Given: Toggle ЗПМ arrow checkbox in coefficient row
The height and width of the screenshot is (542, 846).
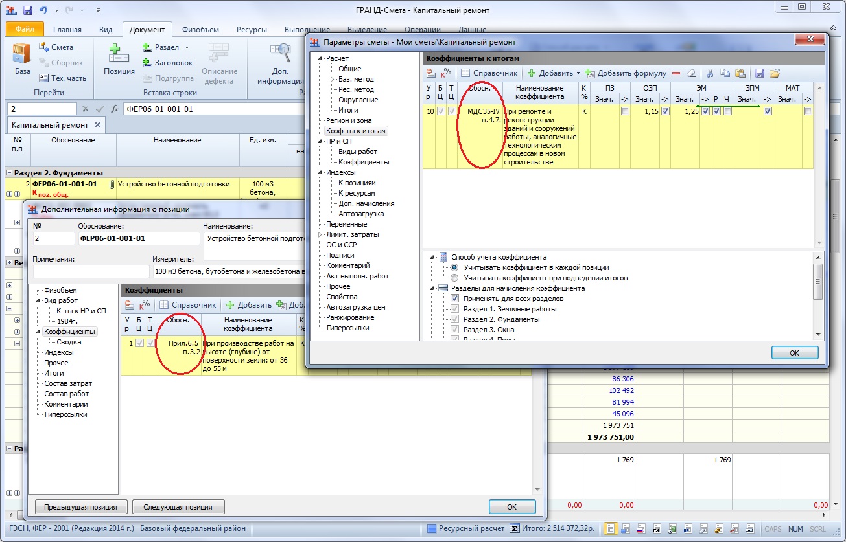Looking at the screenshot, I should pos(768,111).
